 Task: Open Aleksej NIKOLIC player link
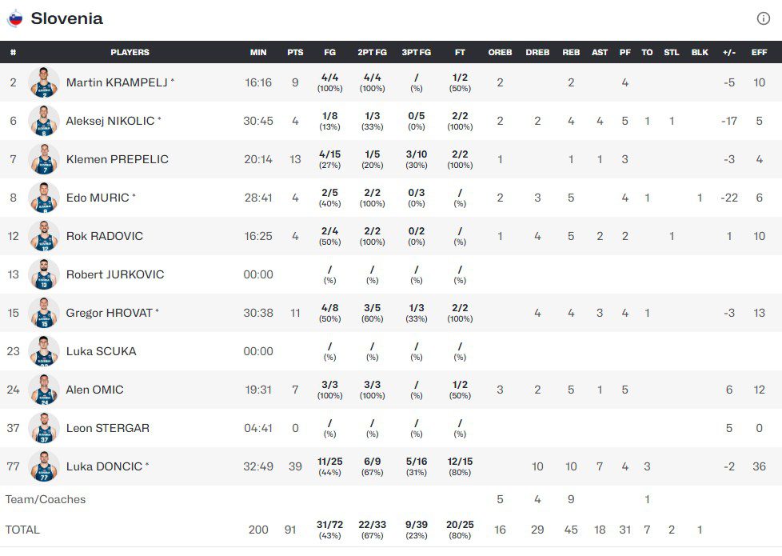coord(110,121)
